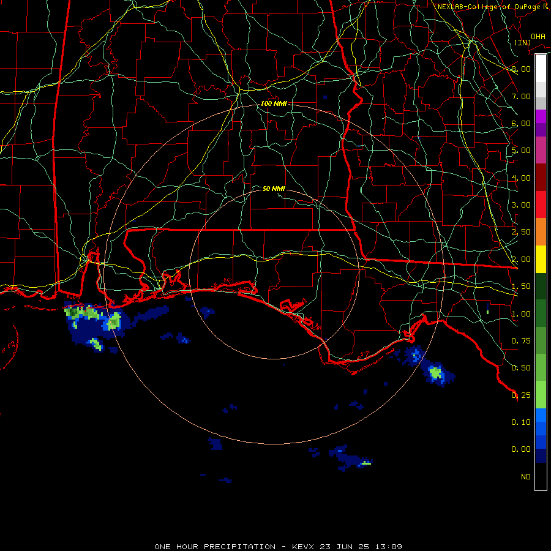
Task: Click the 2.00 legend value
Action: pyautogui.click(x=521, y=260)
